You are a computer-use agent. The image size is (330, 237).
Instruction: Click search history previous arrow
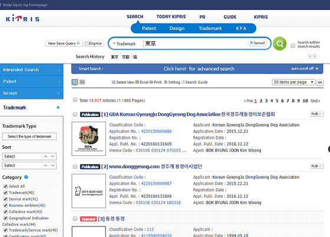310,56
